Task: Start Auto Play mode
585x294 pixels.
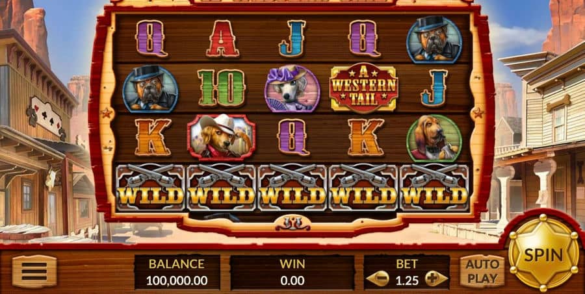Action: (482, 271)
